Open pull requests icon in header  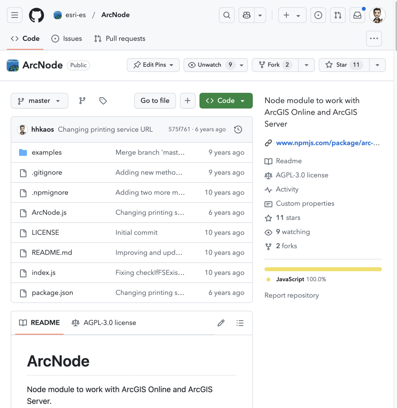pos(338,15)
